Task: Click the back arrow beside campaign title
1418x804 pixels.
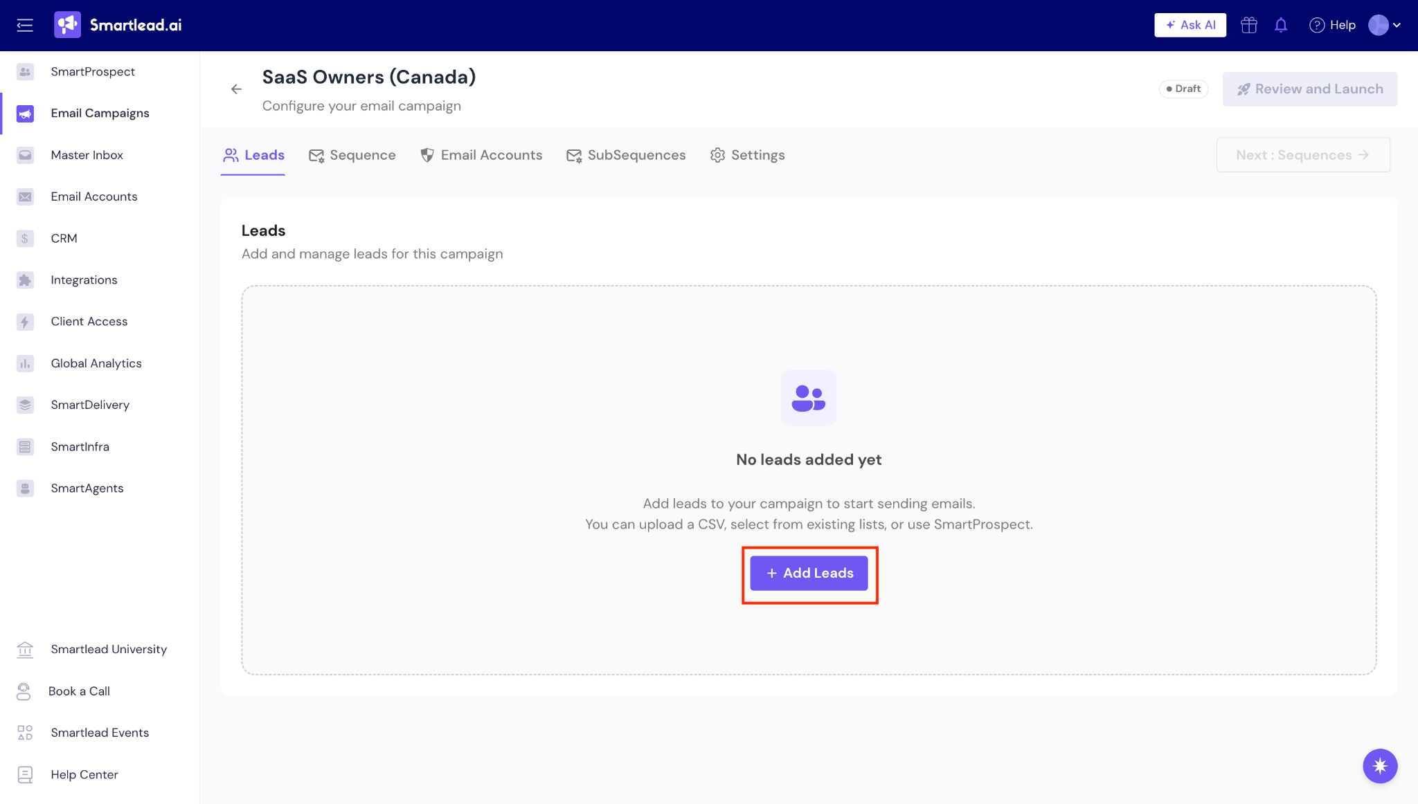Action: 236,89
